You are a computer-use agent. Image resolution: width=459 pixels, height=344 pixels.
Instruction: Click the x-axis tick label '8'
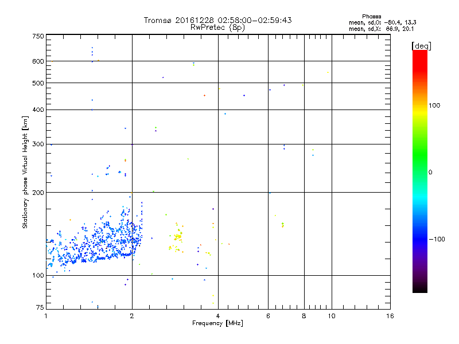pos(304,316)
